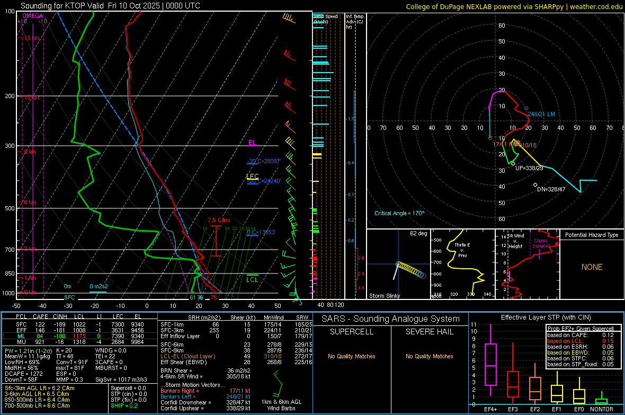Click the "0 C=13653'" freezing level label
The width and height of the screenshot is (625, 415).
pos(261,232)
